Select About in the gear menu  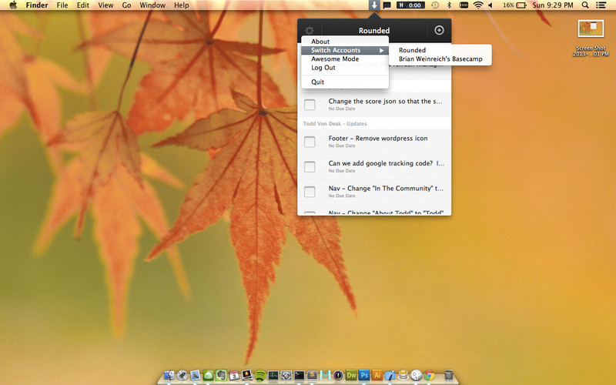tap(345, 42)
